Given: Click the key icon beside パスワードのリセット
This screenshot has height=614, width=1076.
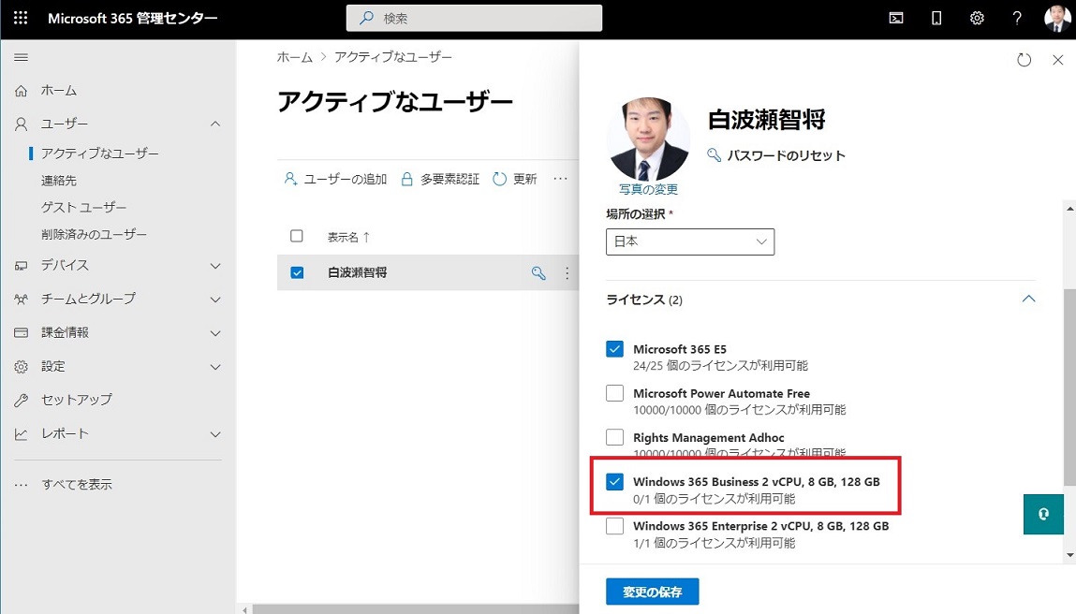Looking at the screenshot, I should 714,155.
